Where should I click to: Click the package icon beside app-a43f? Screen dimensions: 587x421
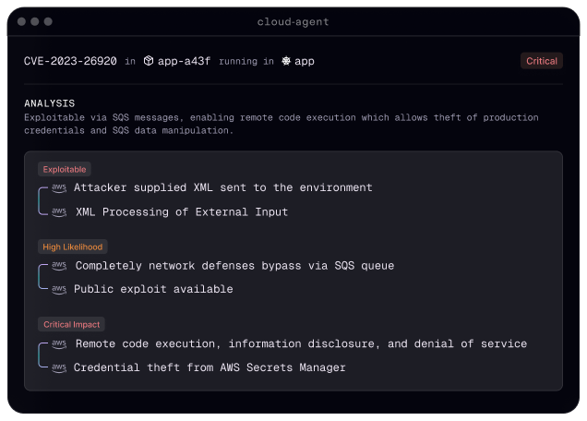149,61
